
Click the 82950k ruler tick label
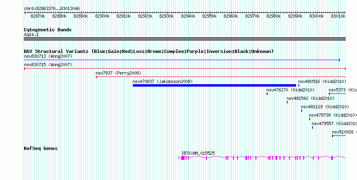pyautogui.click(x=209, y=16)
